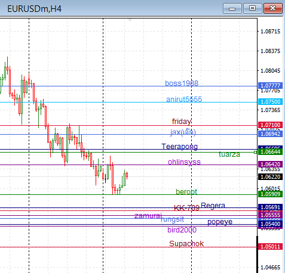This screenshot has width=285, height=273.
Task: Click the tuarza line anchor square handle
Action: 256,152
